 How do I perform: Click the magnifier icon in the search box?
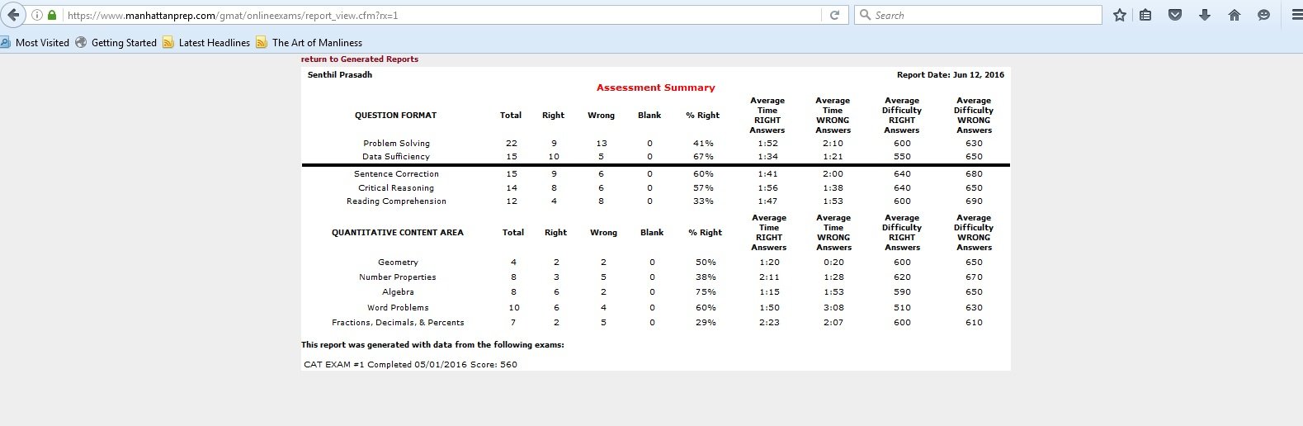[x=865, y=15]
